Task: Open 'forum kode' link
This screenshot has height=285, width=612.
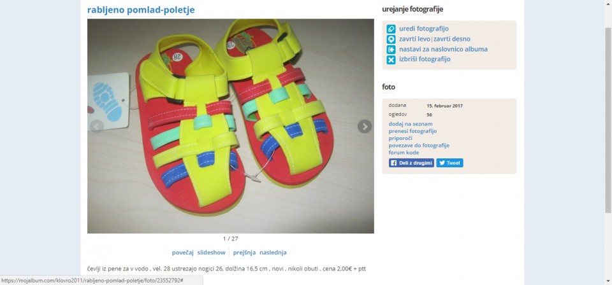Action: (x=404, y=152)
